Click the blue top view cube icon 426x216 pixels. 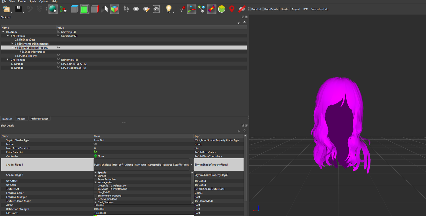[x=74, y=9]
